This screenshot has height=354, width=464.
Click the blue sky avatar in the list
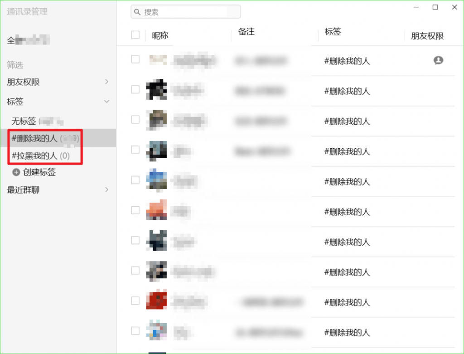(156, 179)
